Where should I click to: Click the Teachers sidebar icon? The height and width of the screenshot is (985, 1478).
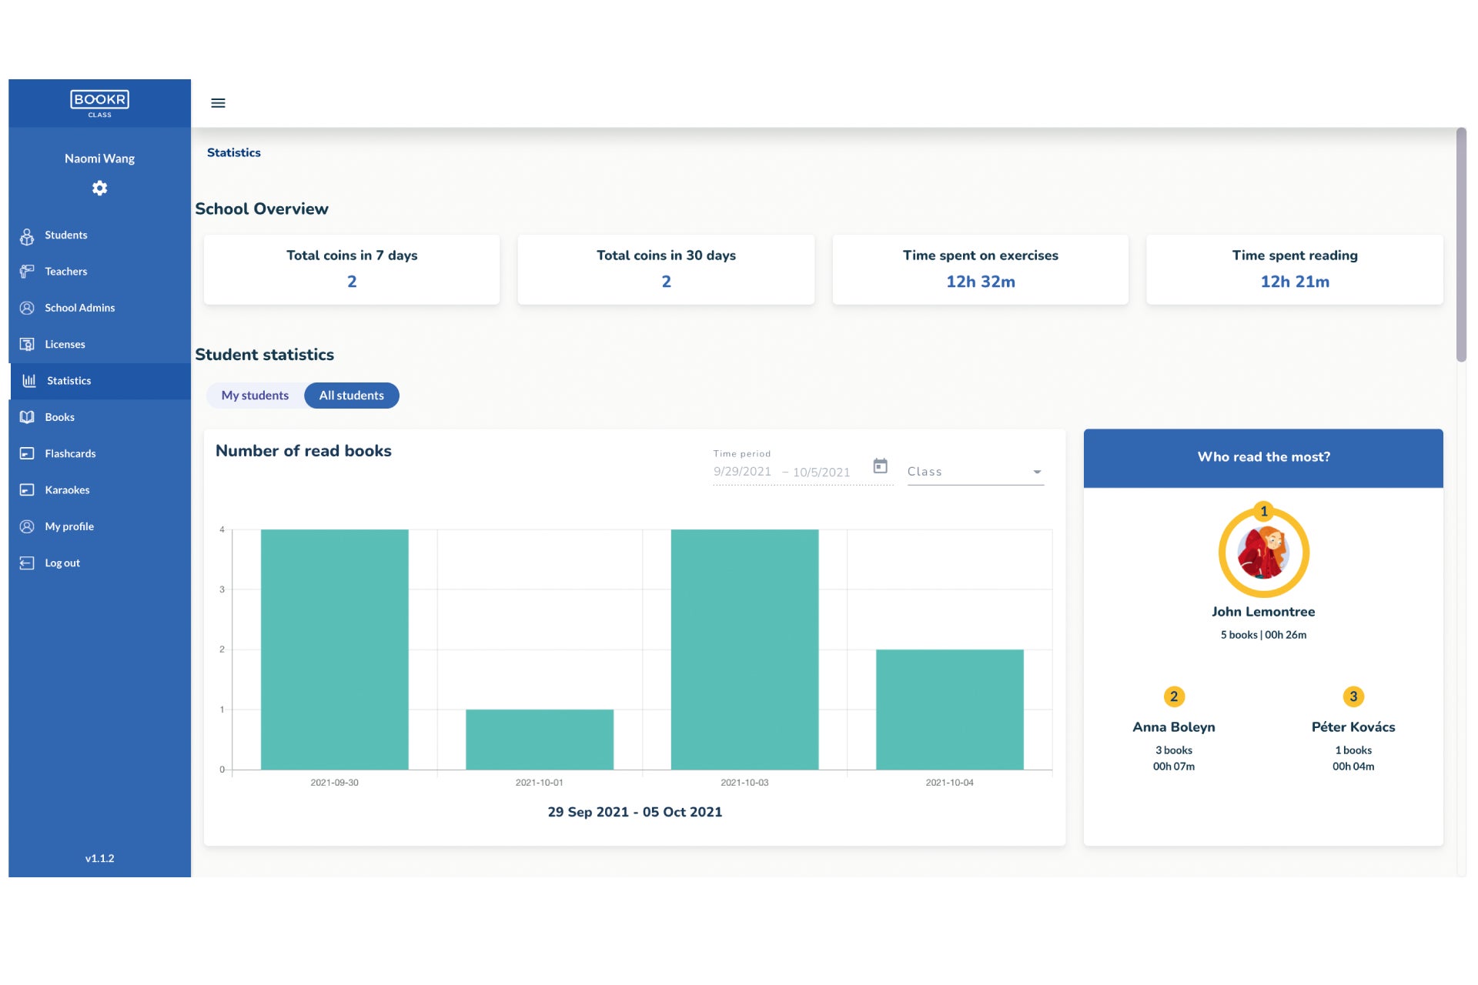point(27,272)
